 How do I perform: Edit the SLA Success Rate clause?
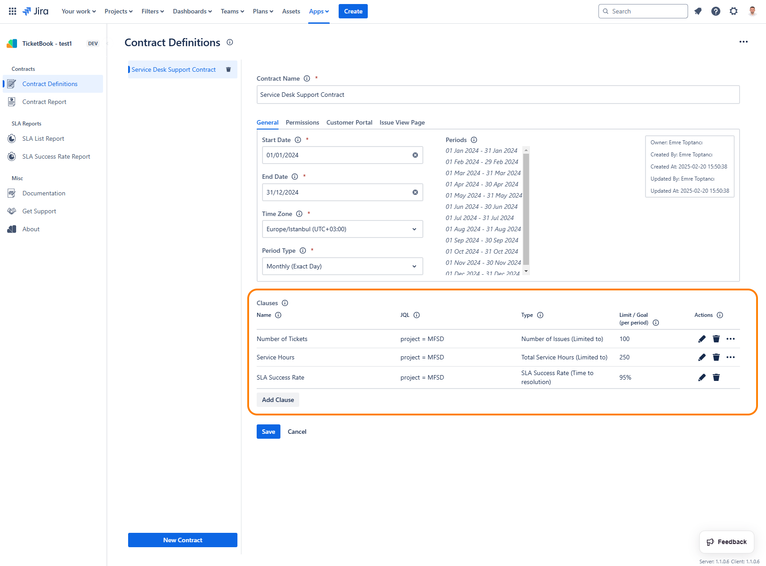701,377
